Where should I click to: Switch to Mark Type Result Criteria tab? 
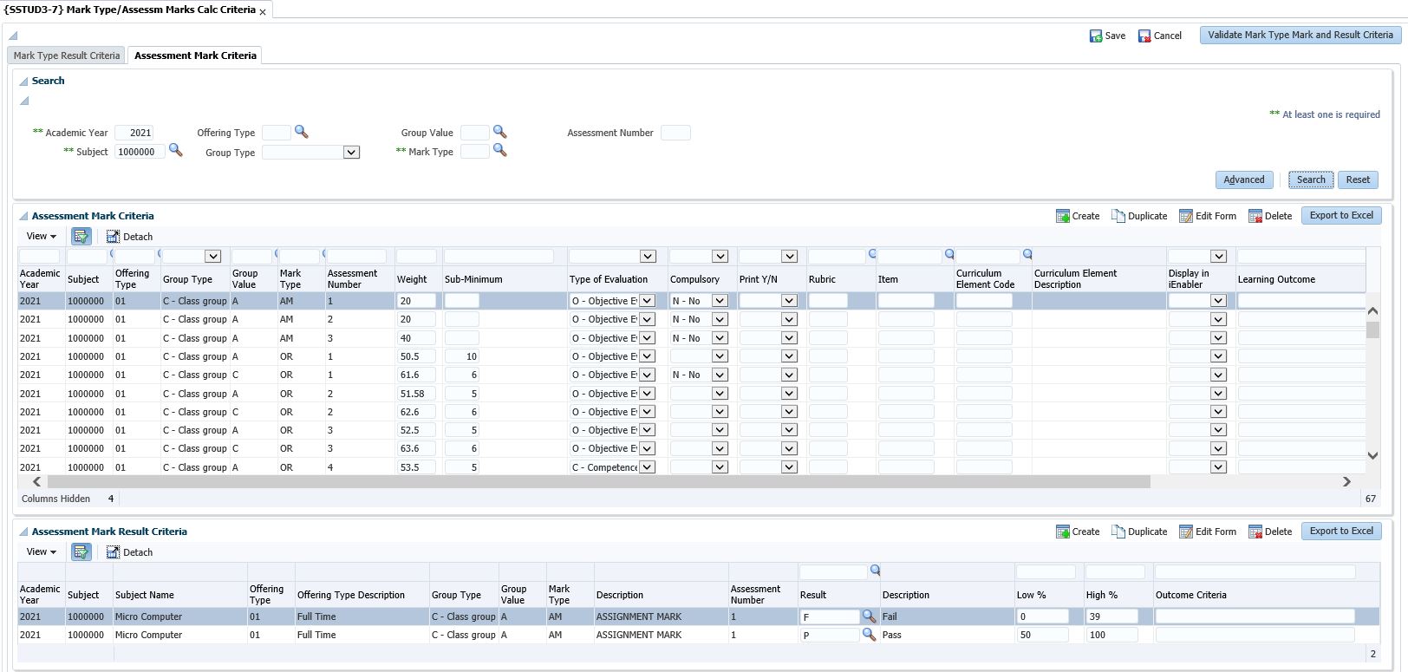pyautogui.click(x=67, y=55)
